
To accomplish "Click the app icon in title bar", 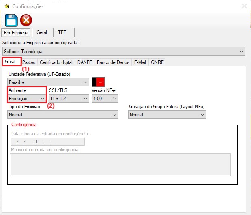I will click(6, 6).
